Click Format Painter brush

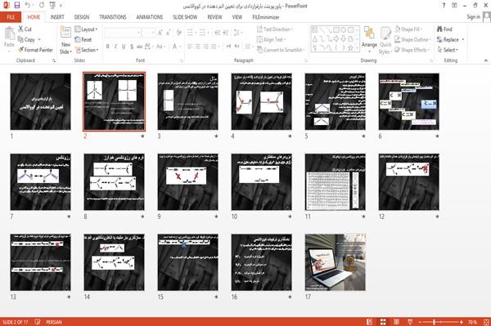point(35,50)
